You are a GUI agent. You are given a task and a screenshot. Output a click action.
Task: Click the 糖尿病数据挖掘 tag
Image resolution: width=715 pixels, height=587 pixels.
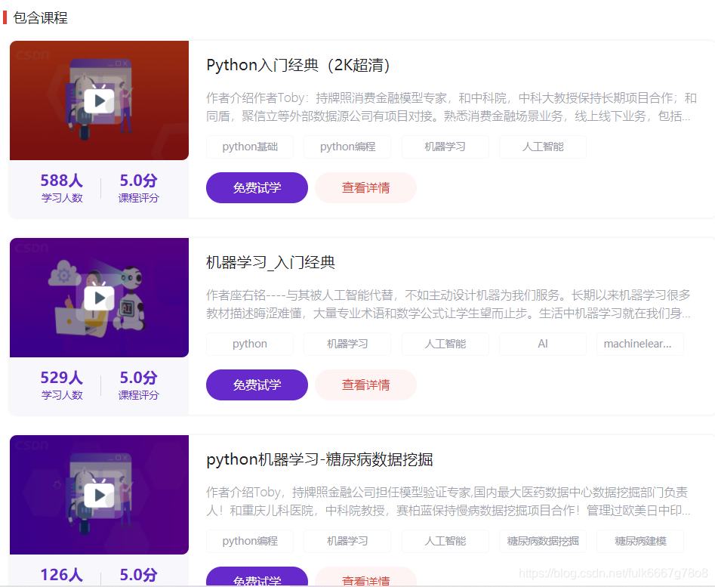pyautogui.click(x=542, y=541)
